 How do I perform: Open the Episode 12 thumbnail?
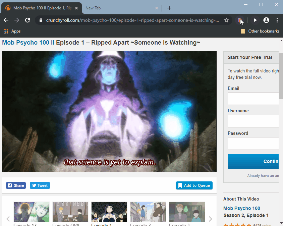(32, 212)
